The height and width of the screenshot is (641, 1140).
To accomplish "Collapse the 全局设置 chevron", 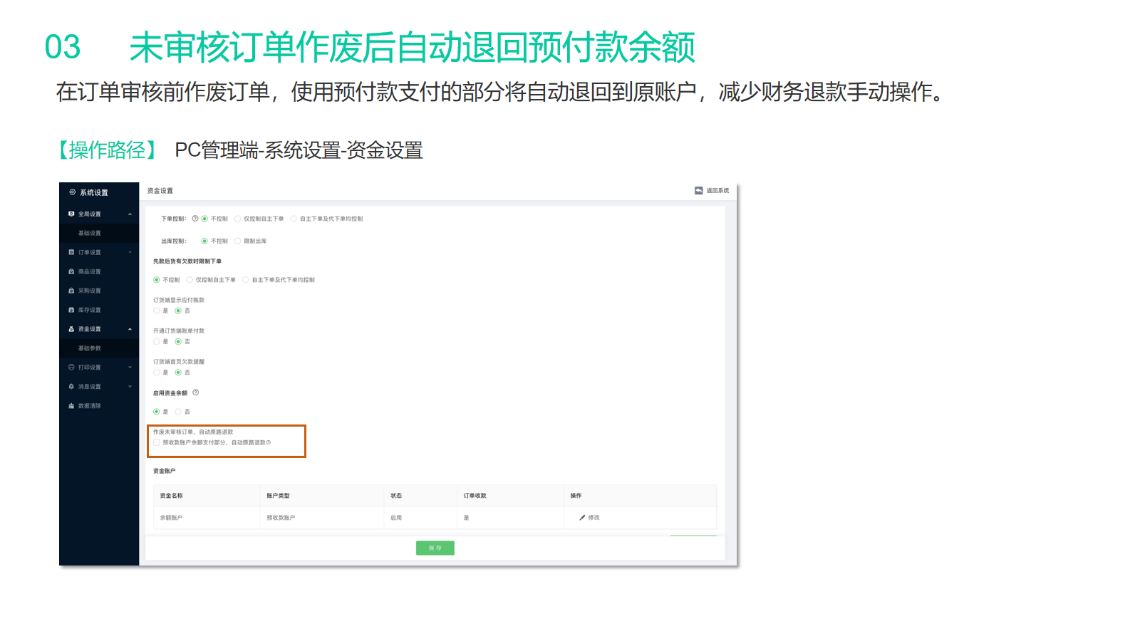I will pos(130,214).
